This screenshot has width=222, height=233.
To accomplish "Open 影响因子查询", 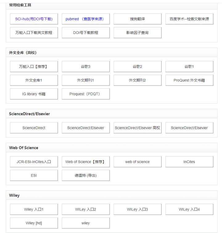I will 138,33.
